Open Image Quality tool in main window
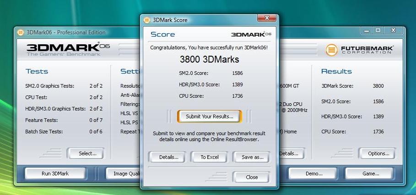416x195 pixels. pos(124,174)
